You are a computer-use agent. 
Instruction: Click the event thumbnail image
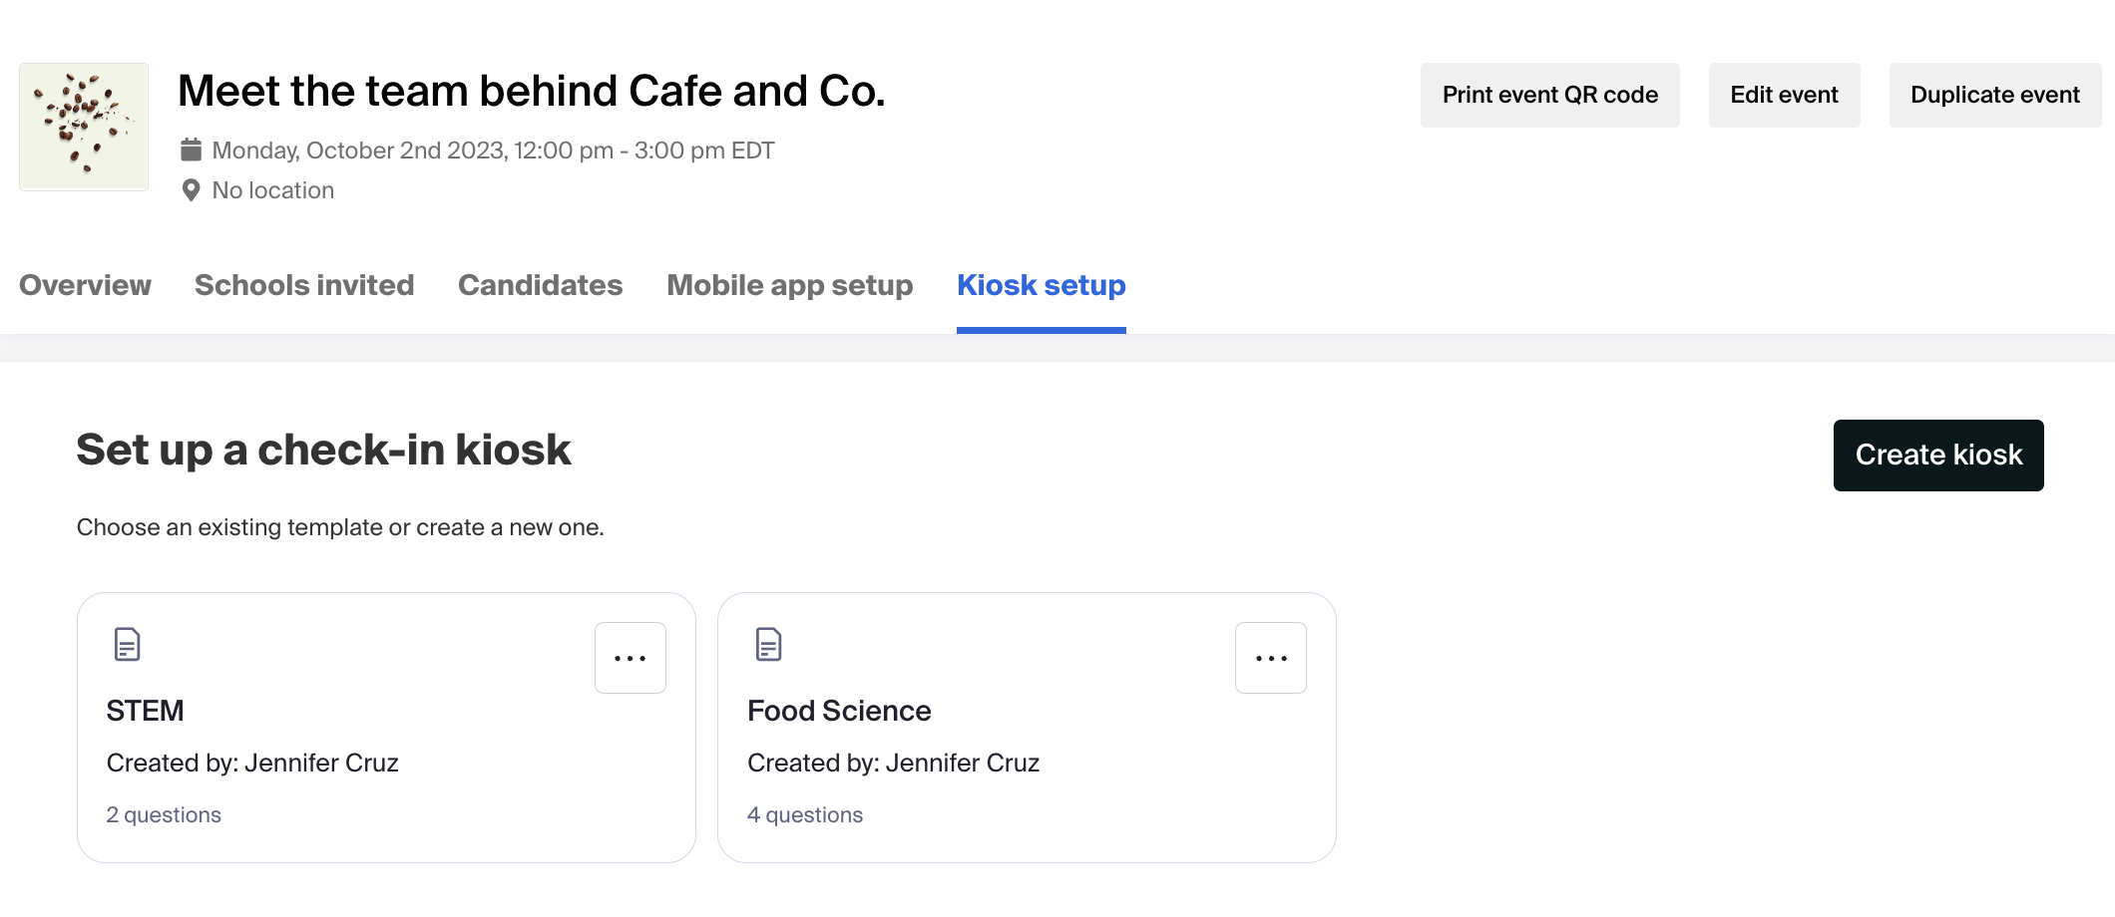[83, 126]
